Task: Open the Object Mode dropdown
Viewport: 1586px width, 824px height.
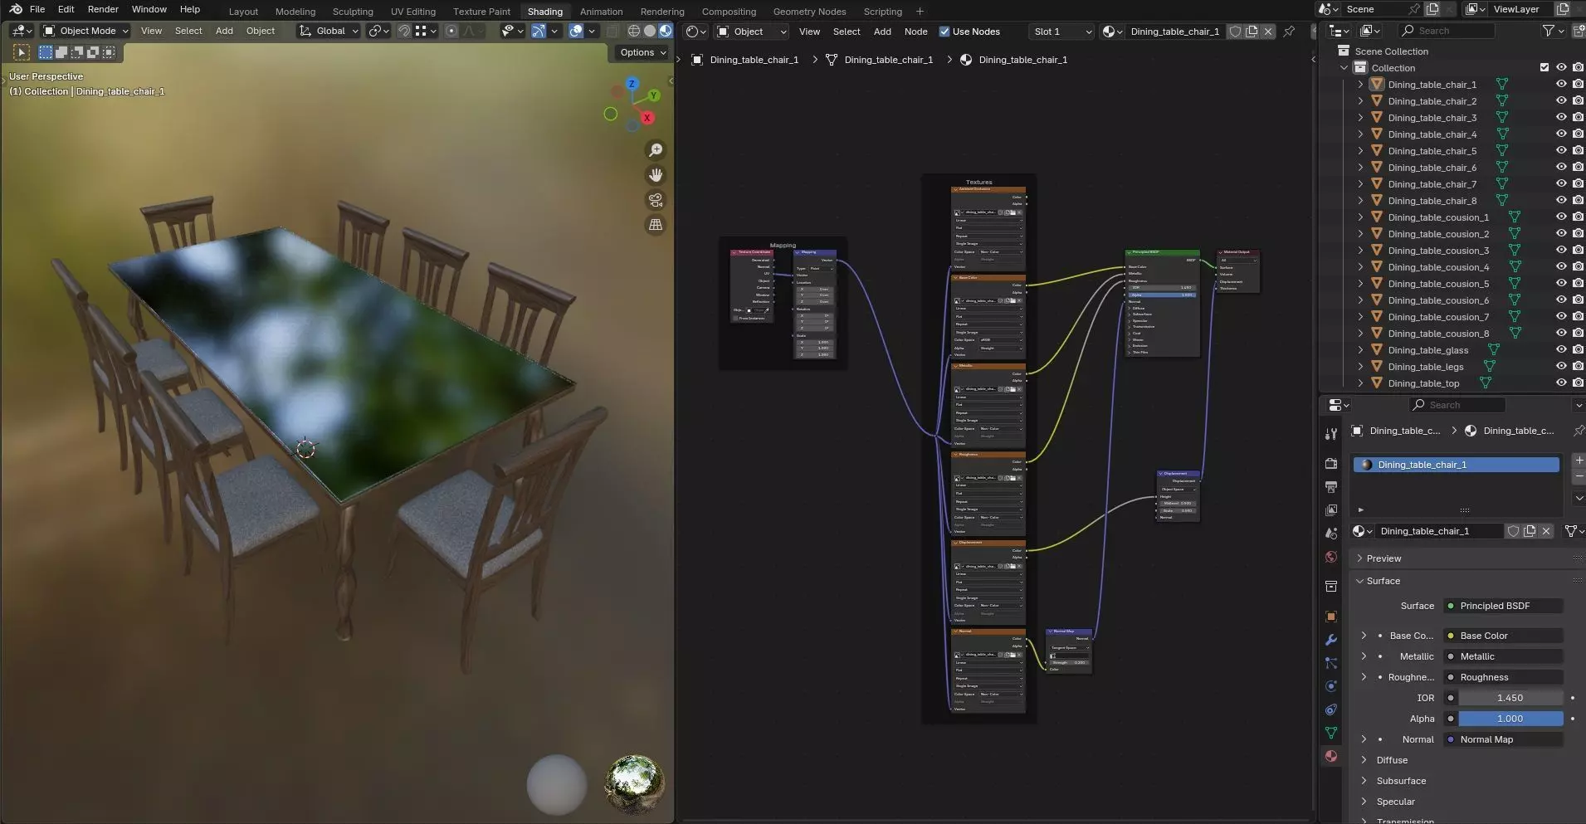Action: pos(86,32)
